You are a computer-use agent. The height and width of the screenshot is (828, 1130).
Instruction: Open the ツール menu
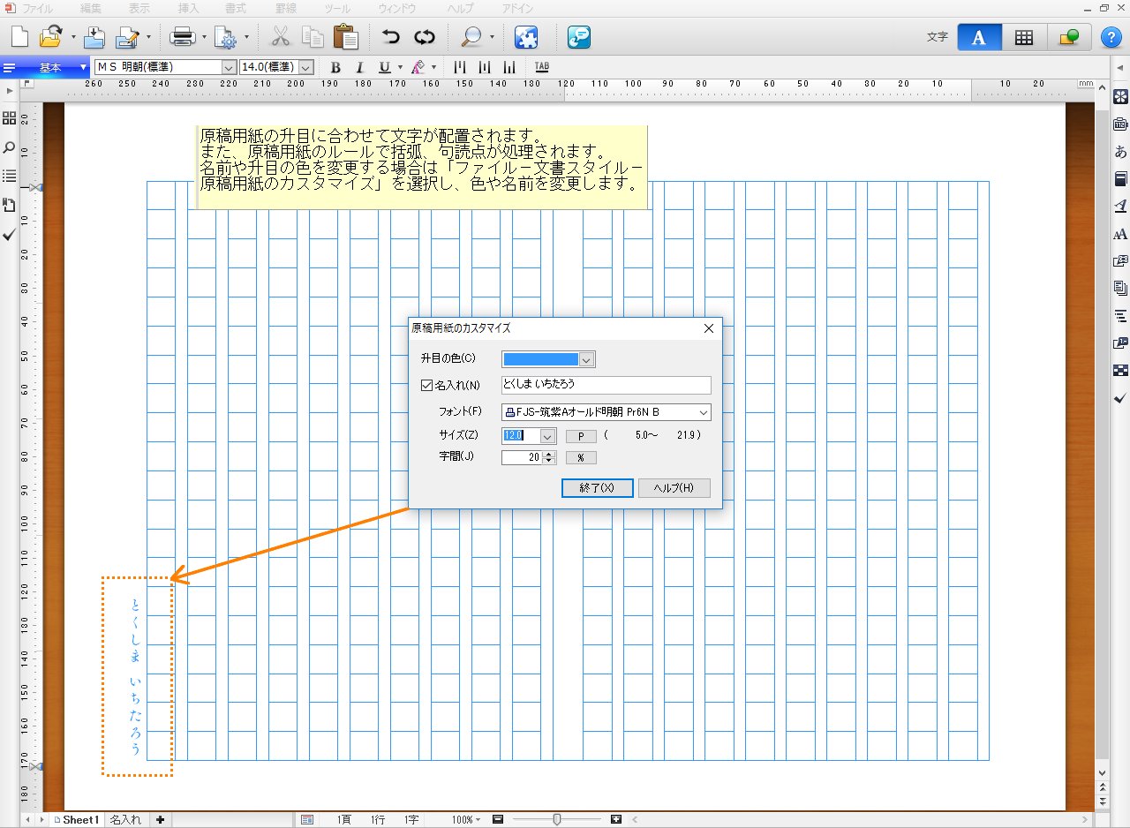click(337, 7)
